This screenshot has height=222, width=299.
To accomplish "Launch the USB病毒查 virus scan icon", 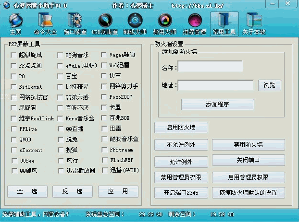I will (105, 24).
